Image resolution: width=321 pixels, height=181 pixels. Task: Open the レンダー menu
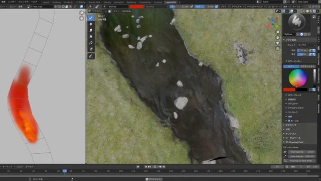(x=12, y=2)
